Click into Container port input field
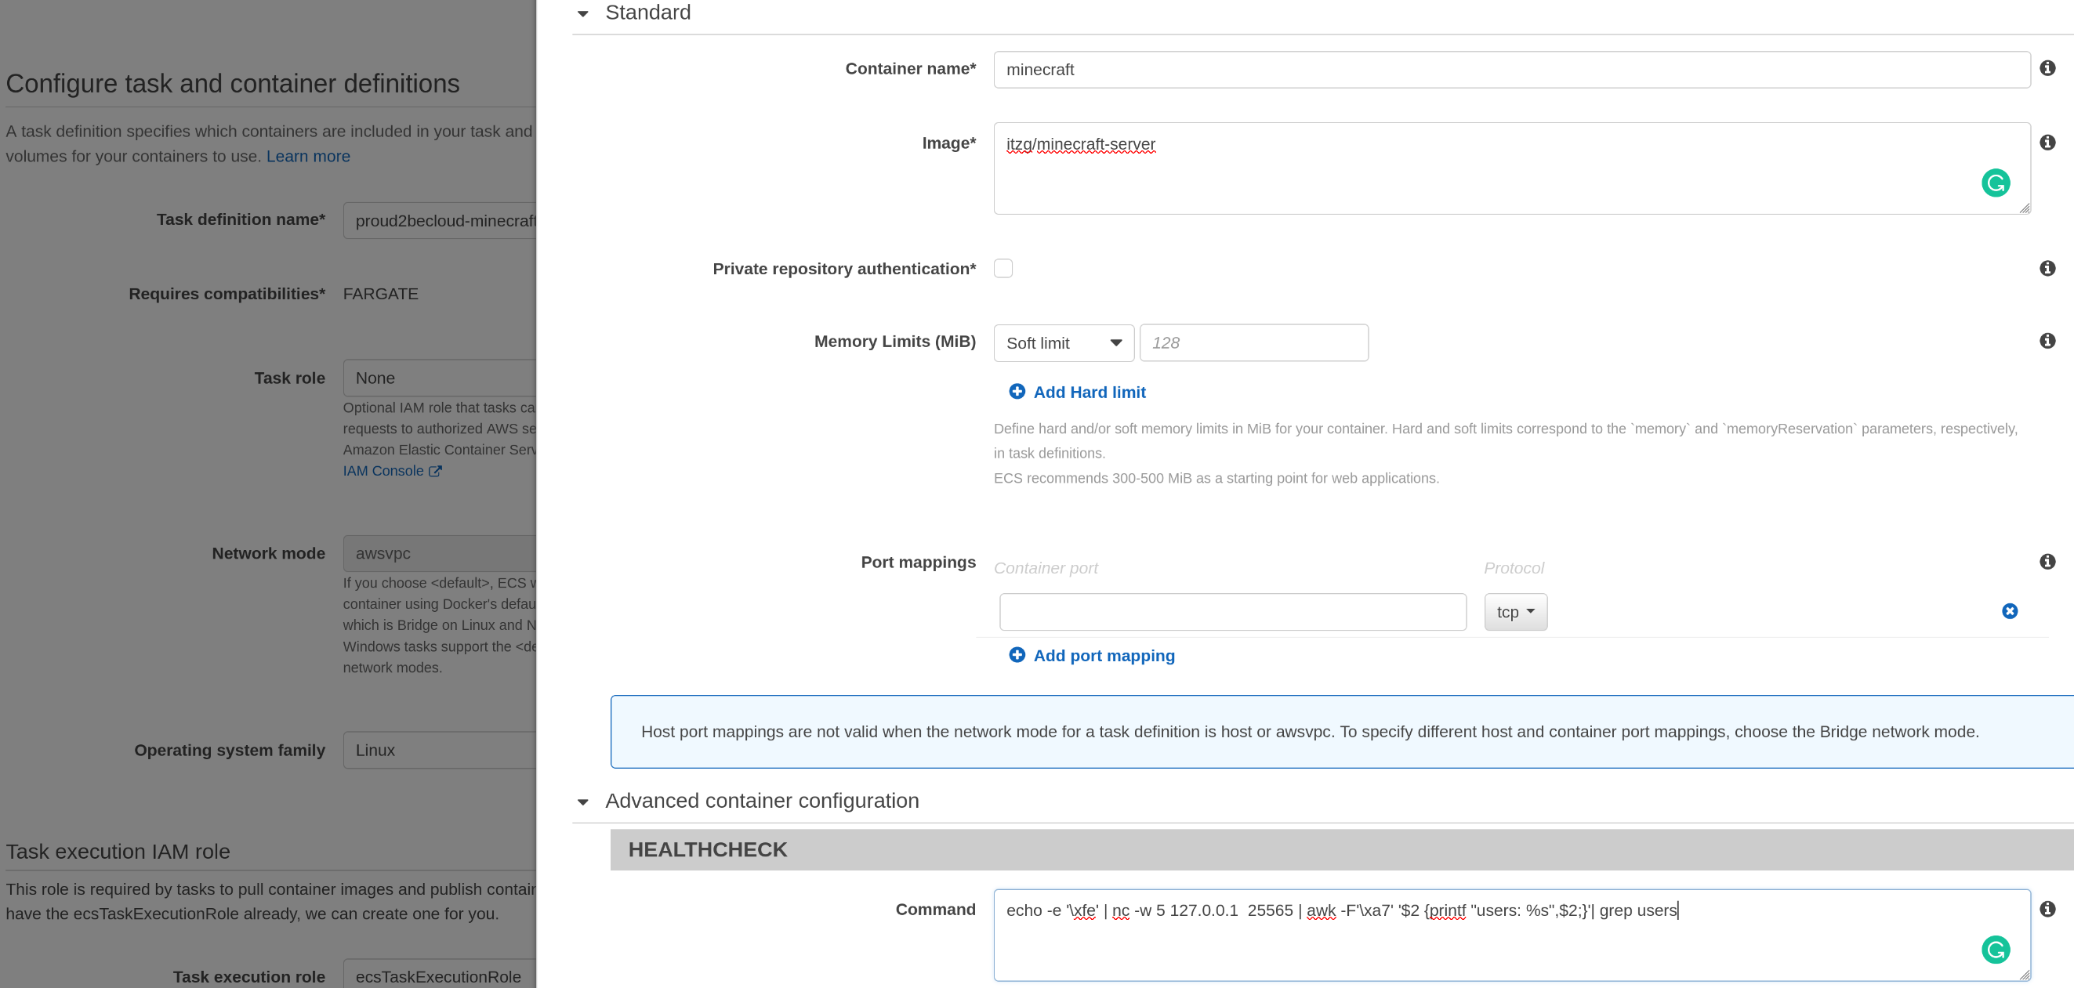Screen dimensions: 2074x988 click(x=1232, y=612)
